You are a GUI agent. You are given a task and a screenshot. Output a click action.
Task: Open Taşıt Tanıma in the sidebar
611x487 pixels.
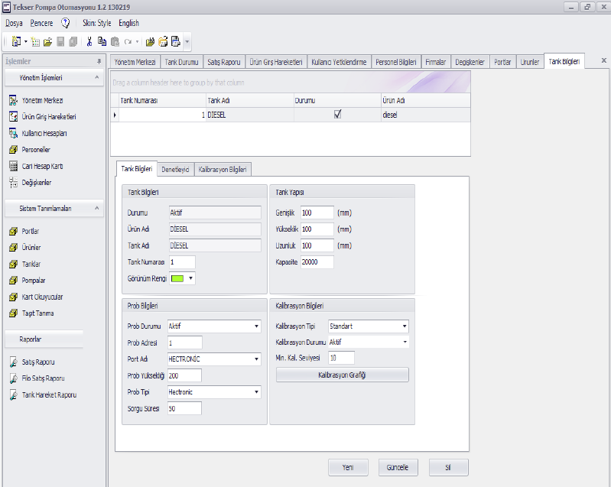pos(37,313)
